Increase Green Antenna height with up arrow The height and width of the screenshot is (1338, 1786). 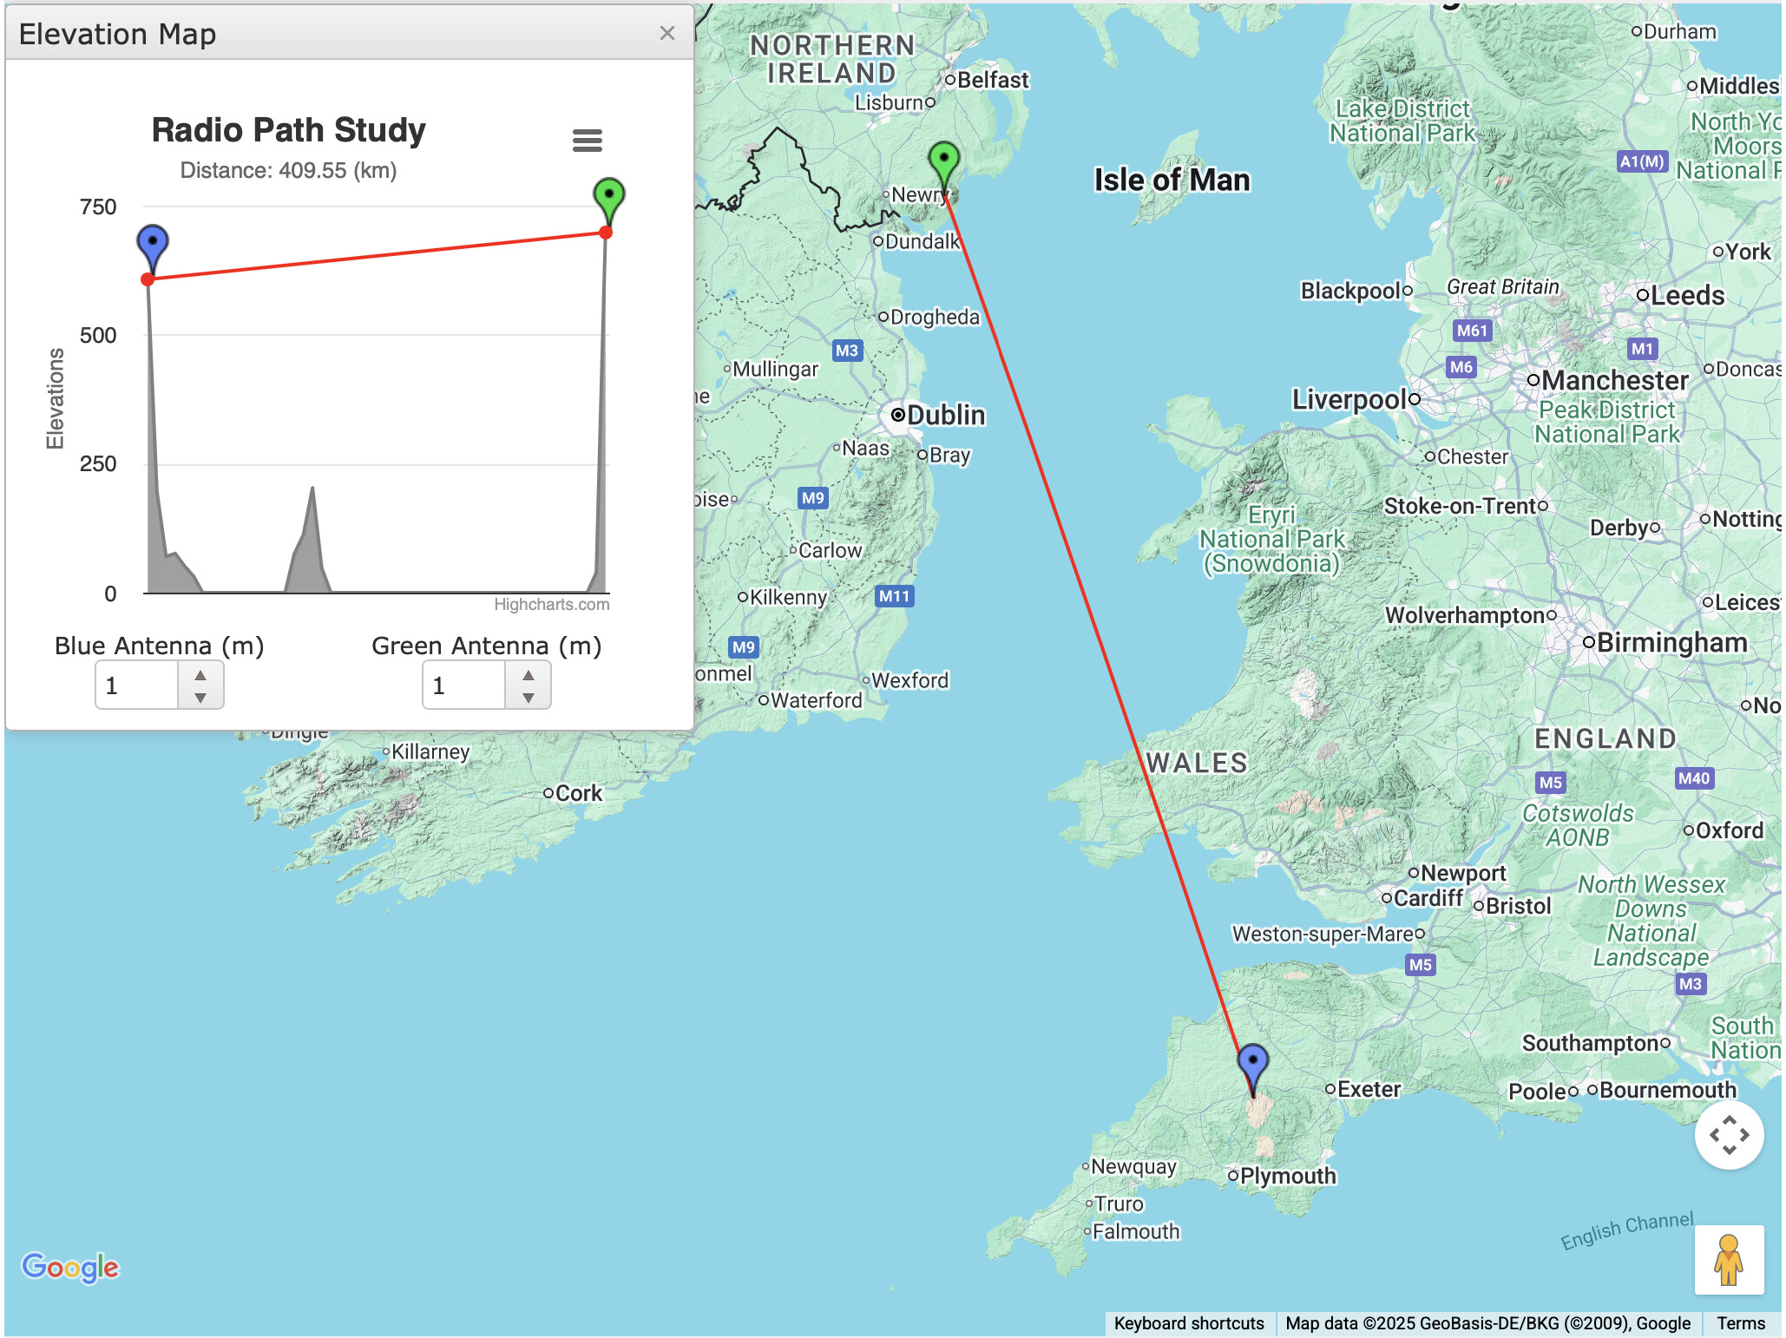point(528,675)
